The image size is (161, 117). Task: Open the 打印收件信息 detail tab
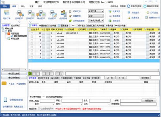44,78
